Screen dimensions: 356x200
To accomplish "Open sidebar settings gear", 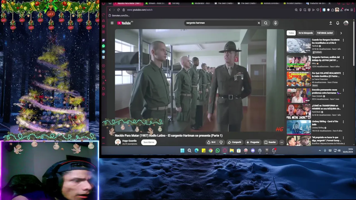I will (103, 94).
